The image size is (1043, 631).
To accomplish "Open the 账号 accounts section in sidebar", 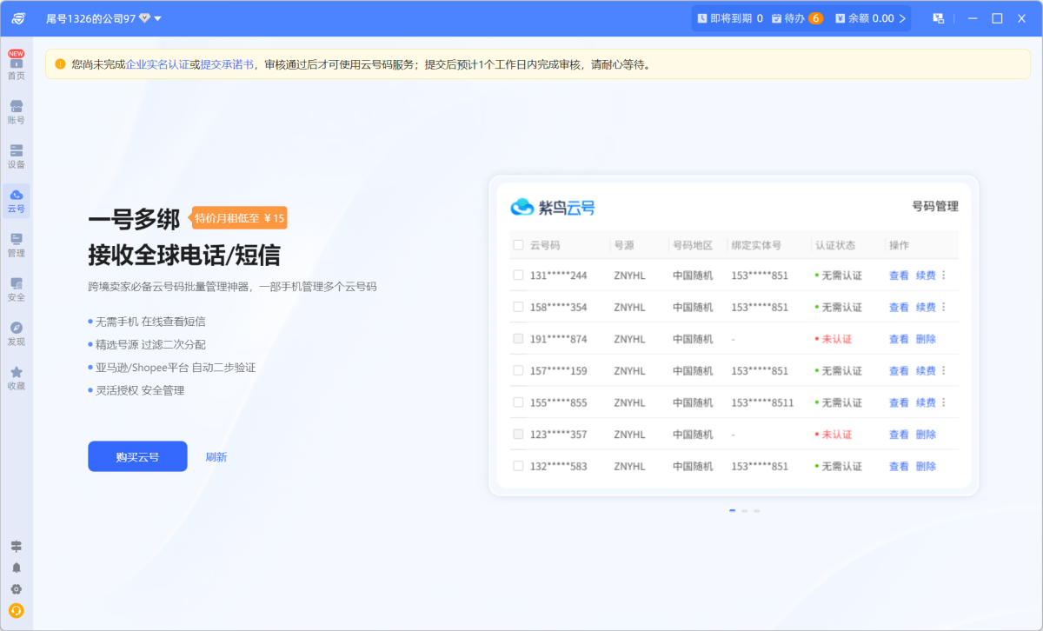I will click(x=17, y=112).
